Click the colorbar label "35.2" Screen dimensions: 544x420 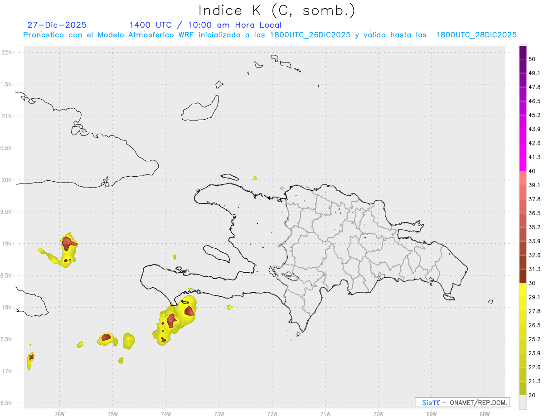pyautogui.click(x=534, y=227)
